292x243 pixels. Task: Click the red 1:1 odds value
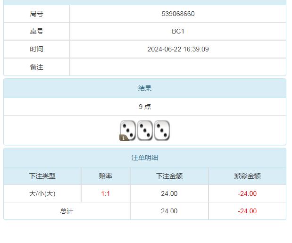click(x=106, y=193)
